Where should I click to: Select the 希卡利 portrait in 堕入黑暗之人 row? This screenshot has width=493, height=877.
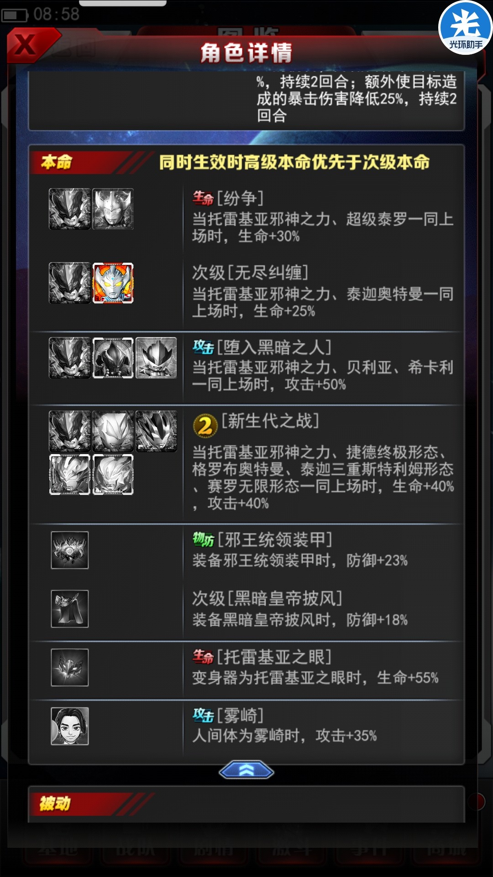click(157, 358)
